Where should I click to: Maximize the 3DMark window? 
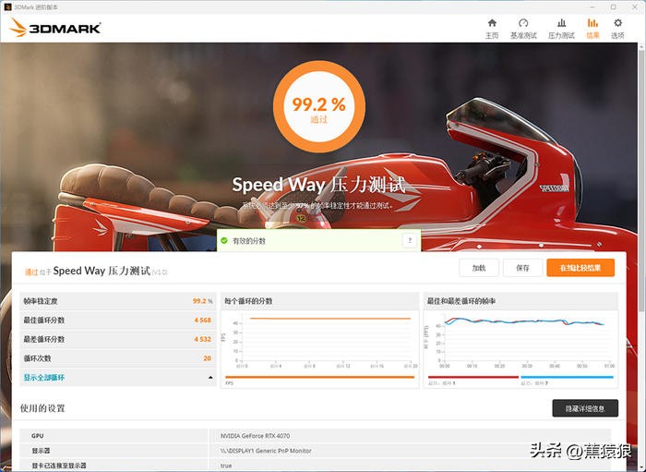(x=614, y=7)
